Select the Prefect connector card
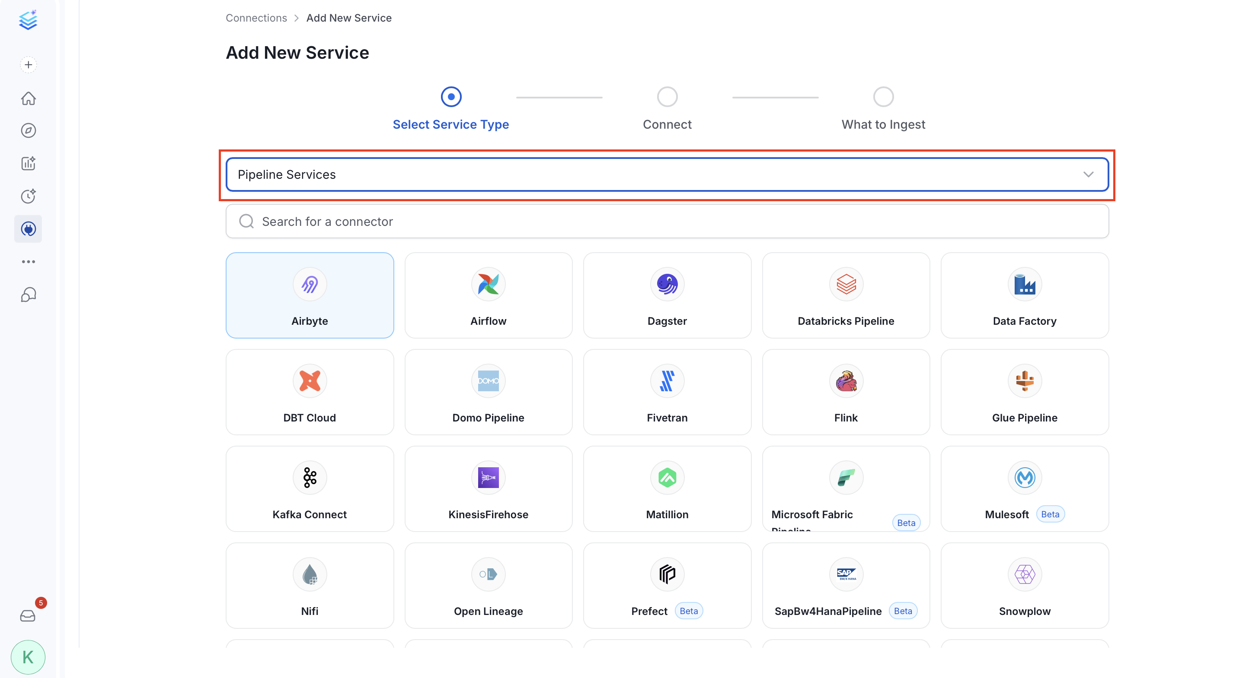1252x678 pixels. coord(668,585)
